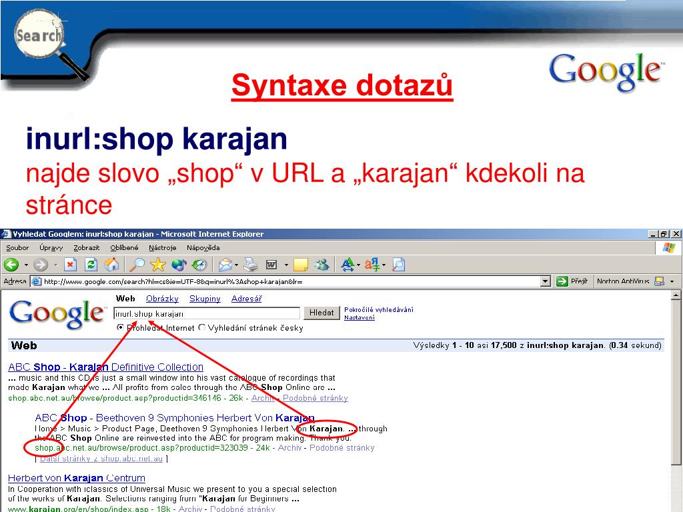
Task: Open the Zobrazit menu
Action: (x=86, y=248)
